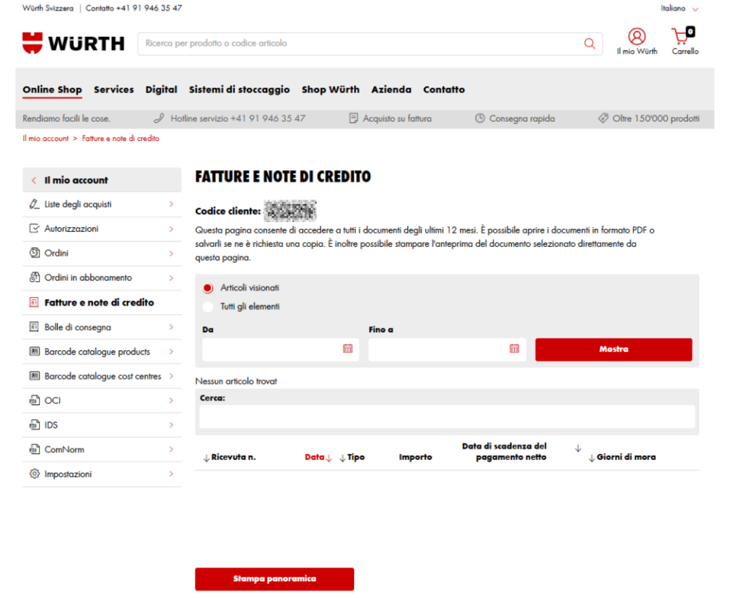Click the search magnifier icon
This screenshot has width=730, height=598.
[589, 44]
